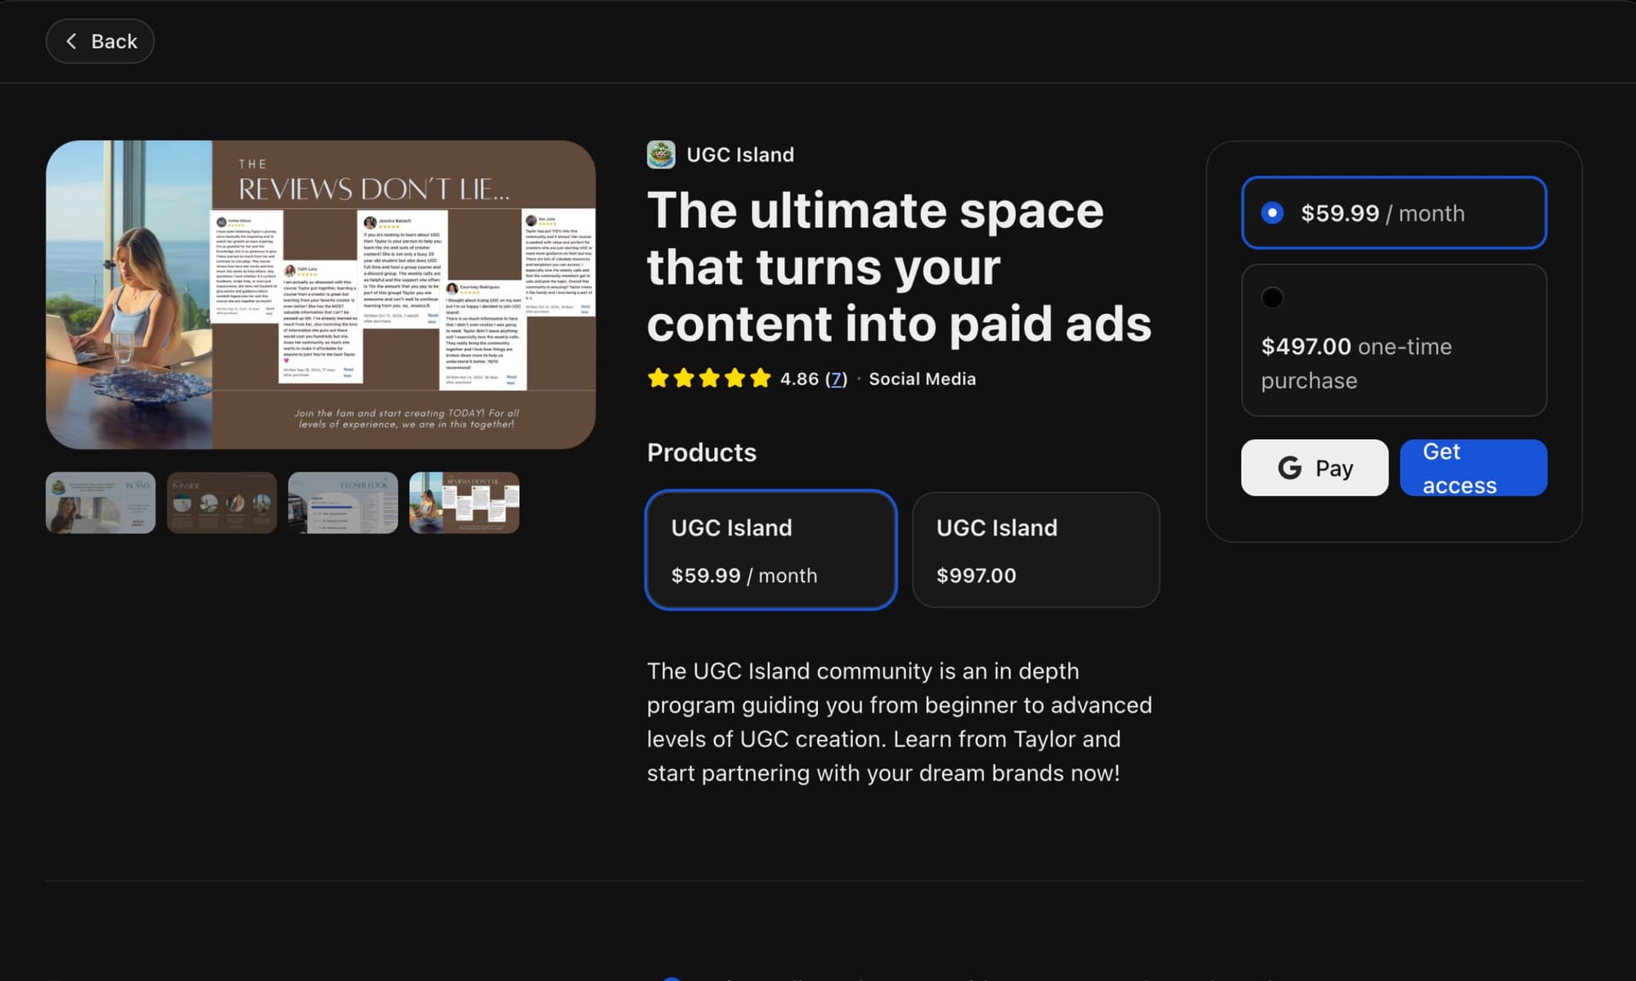Image resolution: width=1636 pixels, height=981 pixels.
Task: Open the second gallery thumbnail
Action: [222, 503]
